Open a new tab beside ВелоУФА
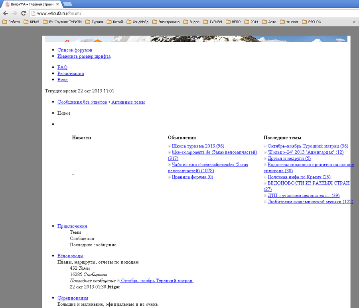This screenshot has height=308, width=359. coord(67,4)
